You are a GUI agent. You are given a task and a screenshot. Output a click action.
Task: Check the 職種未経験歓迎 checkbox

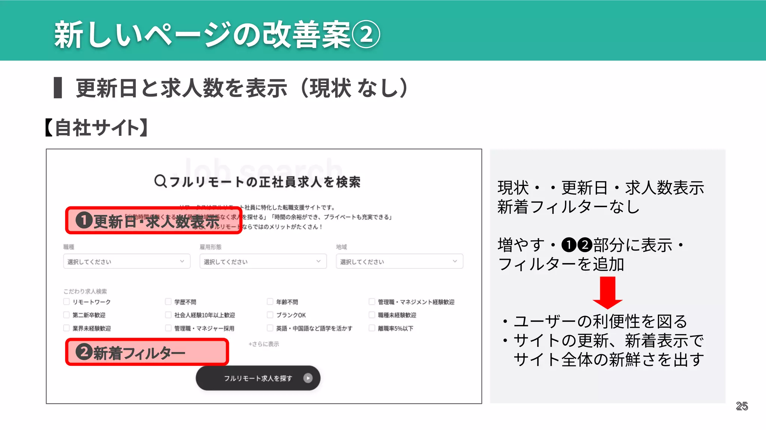(x=372, y=315)
